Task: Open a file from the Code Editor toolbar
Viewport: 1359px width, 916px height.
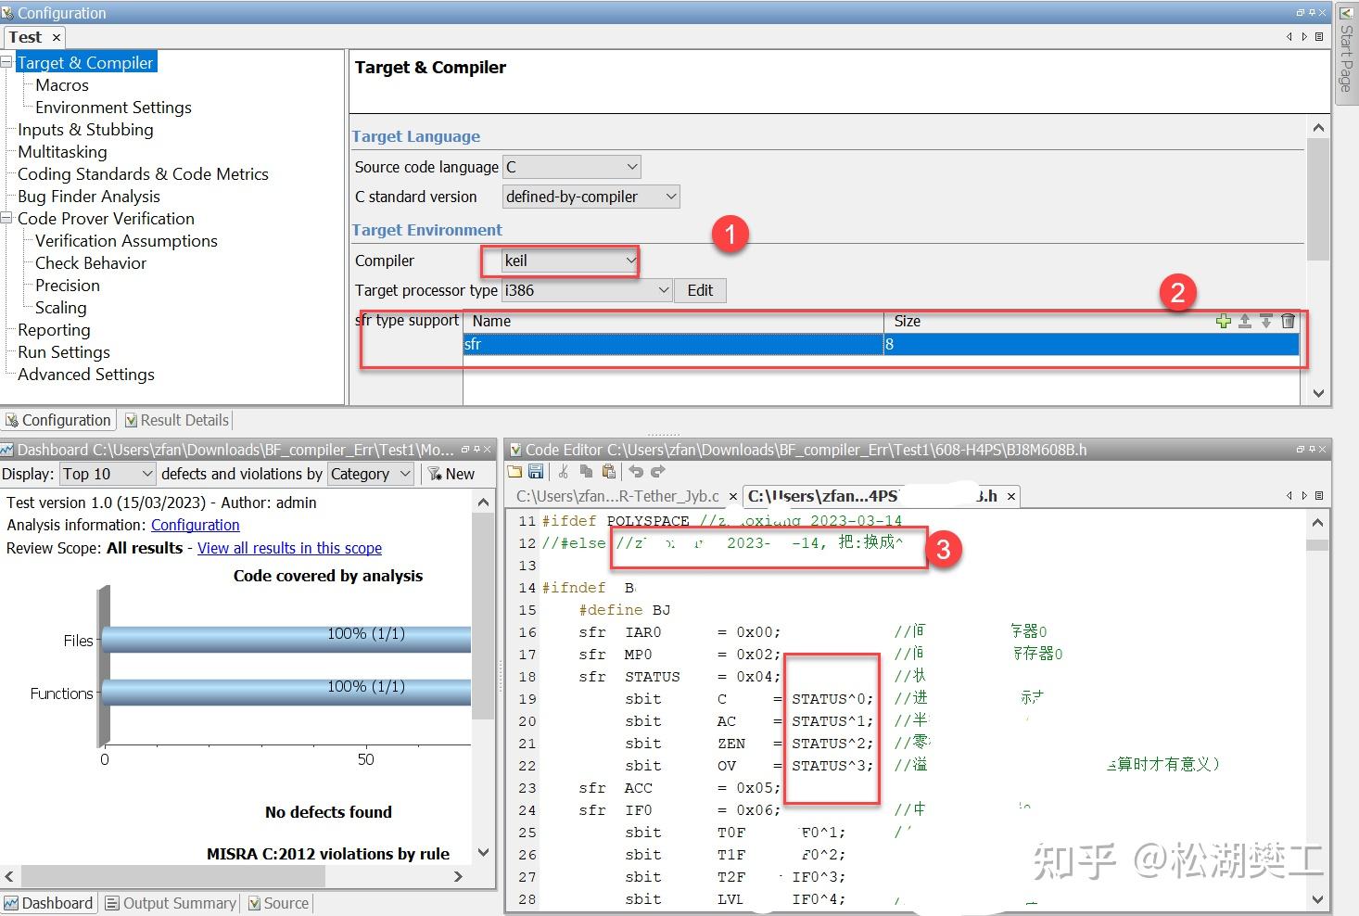Action: tap(515, 471)
